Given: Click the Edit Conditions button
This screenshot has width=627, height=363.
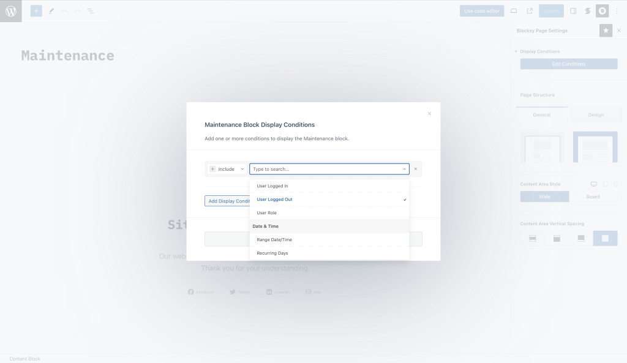Looking at the screenshot, I should pyautogui.click(x=568, y=64).
